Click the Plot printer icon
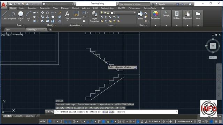 pyautogui.click(x=27, y=4)
